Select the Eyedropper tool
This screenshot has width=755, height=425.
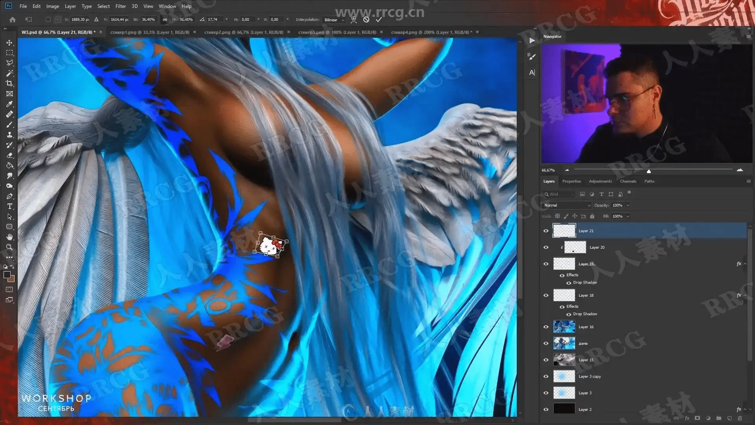tap(9, 104)
